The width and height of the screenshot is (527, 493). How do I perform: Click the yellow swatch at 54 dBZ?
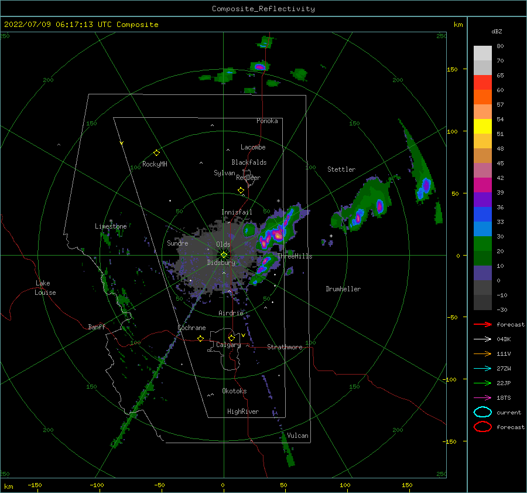point(482,127)
